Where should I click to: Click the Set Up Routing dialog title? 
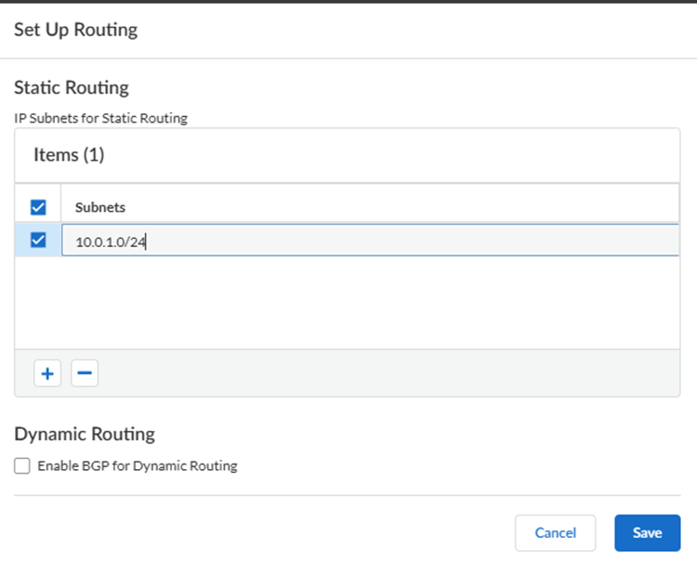(76, 30)
